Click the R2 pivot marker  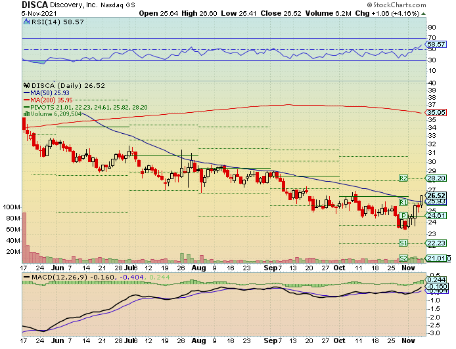[403, 178]
